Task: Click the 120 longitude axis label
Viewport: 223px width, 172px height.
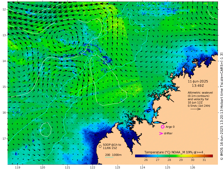Action: point(43,168)
